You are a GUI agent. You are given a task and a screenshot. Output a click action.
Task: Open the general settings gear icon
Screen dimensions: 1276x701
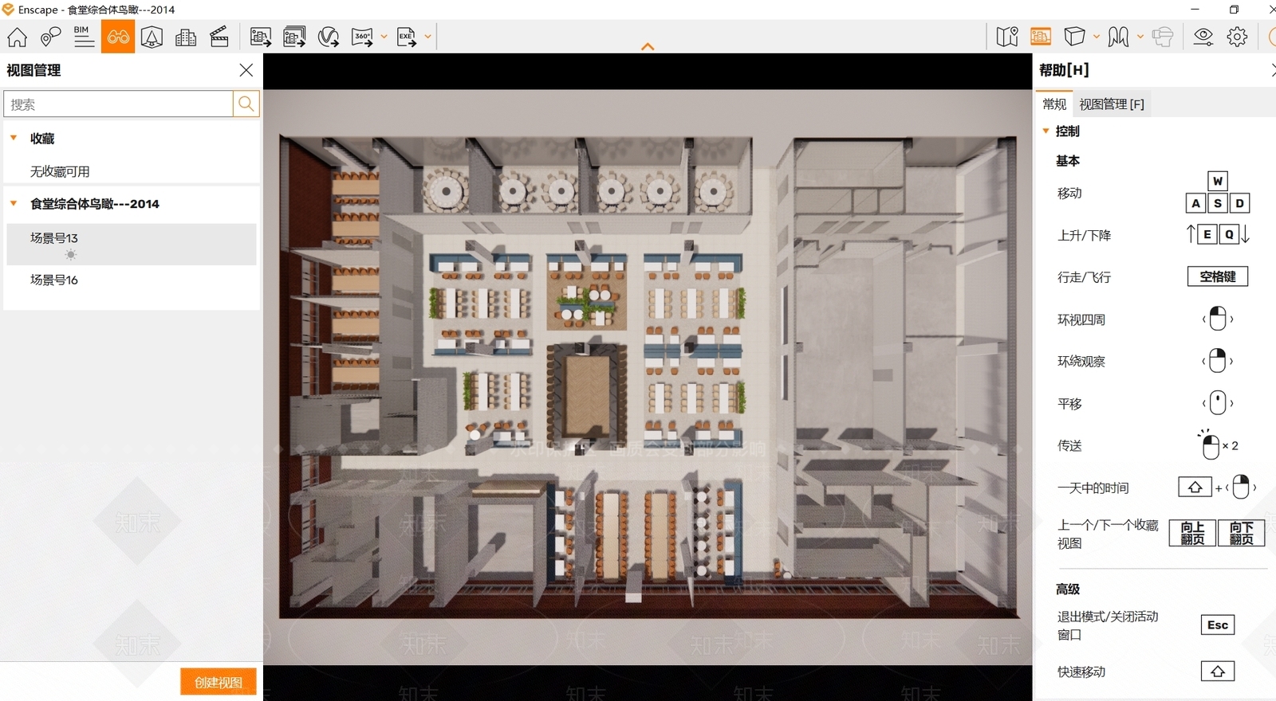tap(1238, 37)
